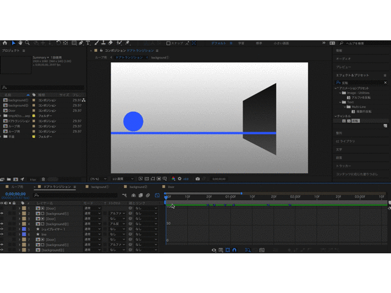Toggle visibility eye of layer 4 background
This screenshot has height=293, width=391.
[2, 224]
